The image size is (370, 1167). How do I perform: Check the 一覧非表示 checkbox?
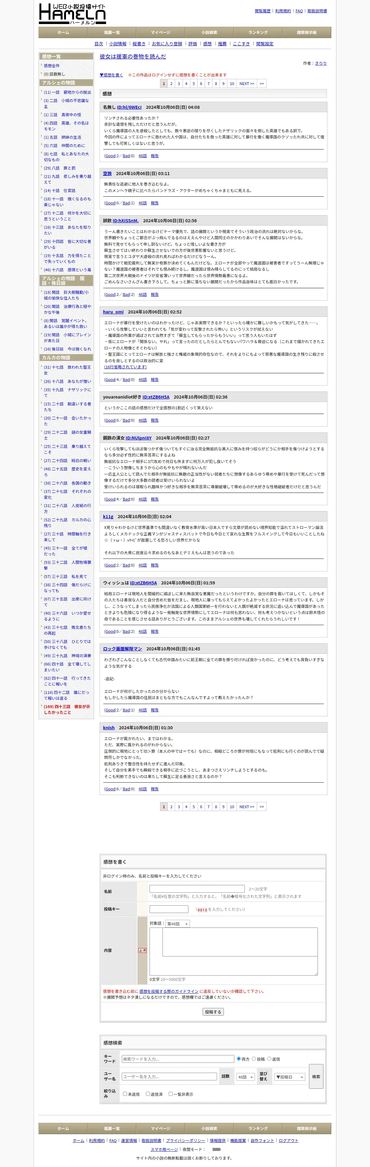coord(171,1094)
